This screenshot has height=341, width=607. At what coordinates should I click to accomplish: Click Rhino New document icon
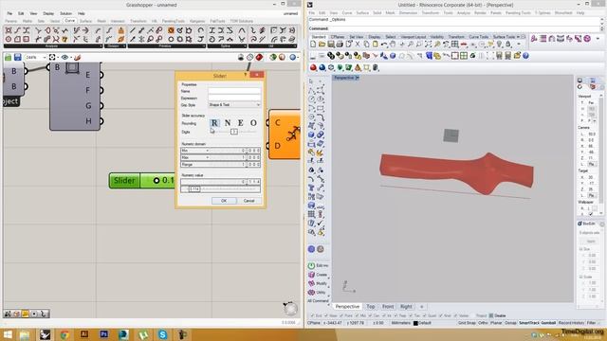tap(313, 45)
